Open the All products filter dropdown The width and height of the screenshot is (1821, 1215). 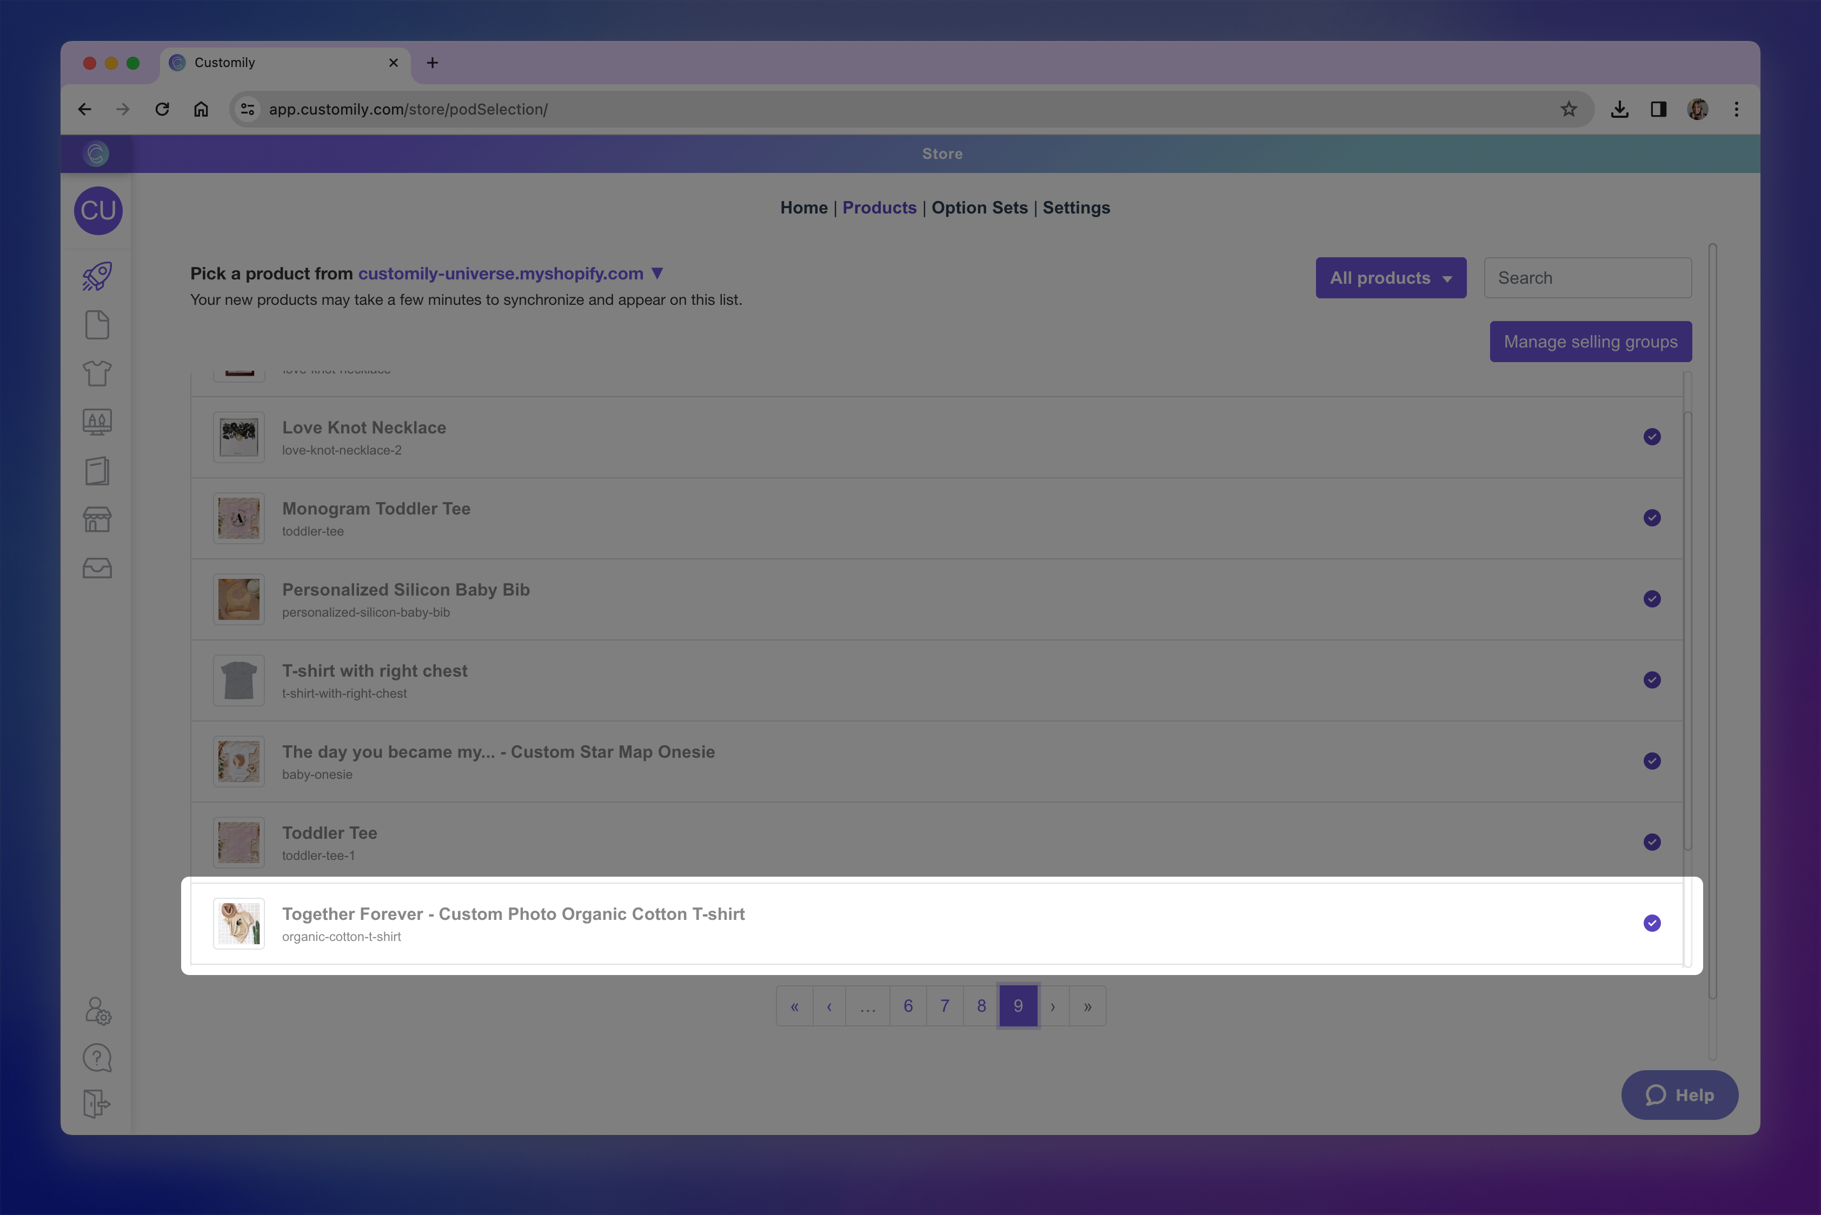(1390, 278)
